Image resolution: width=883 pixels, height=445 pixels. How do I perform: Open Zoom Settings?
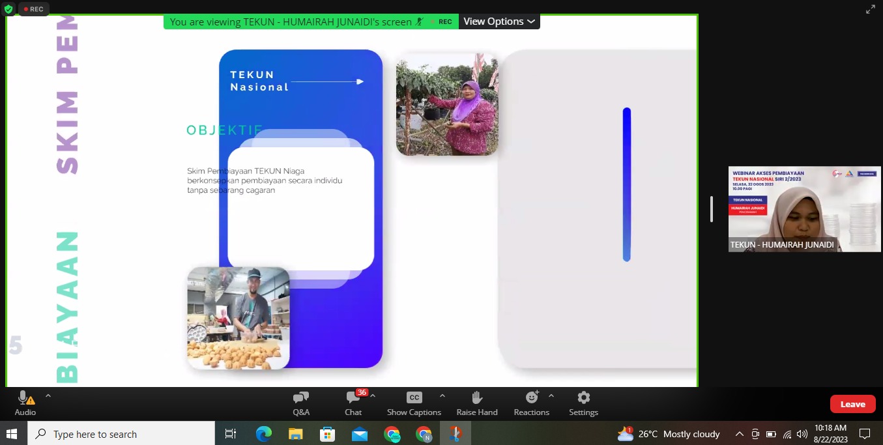pos(584,403)
